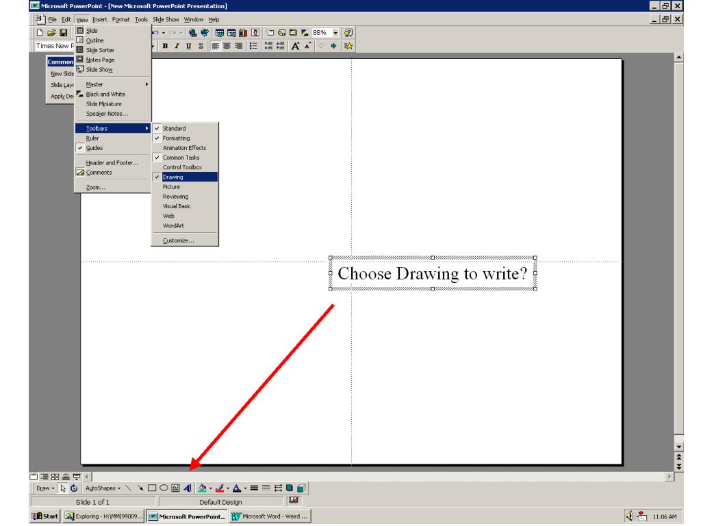
Task: Click the New presentation icon
Action: coord(40,33)
